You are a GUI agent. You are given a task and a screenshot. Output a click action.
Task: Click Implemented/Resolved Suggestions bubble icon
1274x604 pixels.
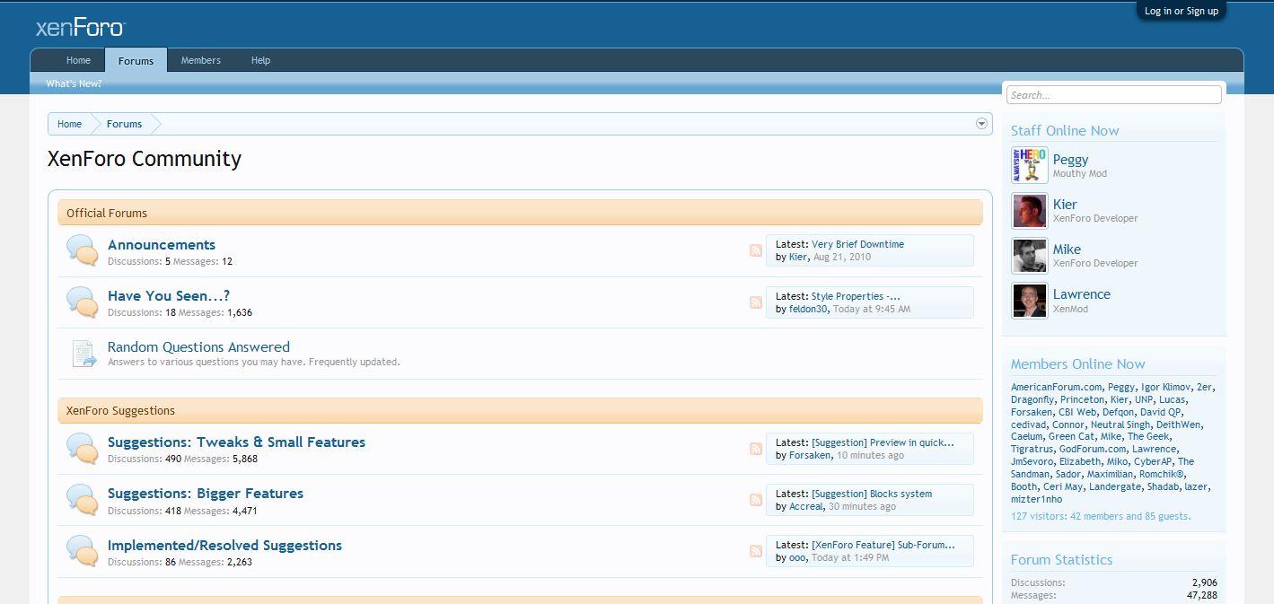tap(83, 551)
